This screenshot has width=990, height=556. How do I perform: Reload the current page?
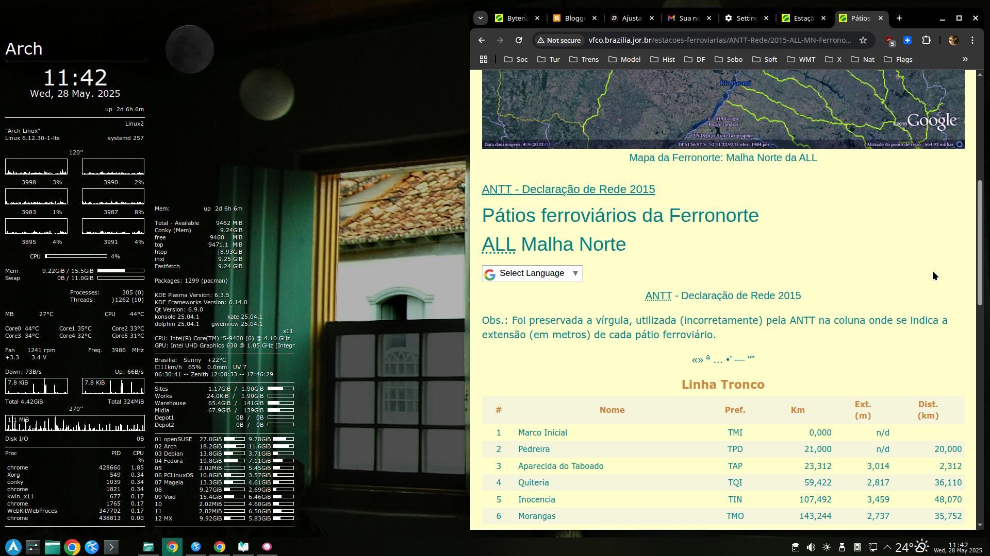point(519,40)
